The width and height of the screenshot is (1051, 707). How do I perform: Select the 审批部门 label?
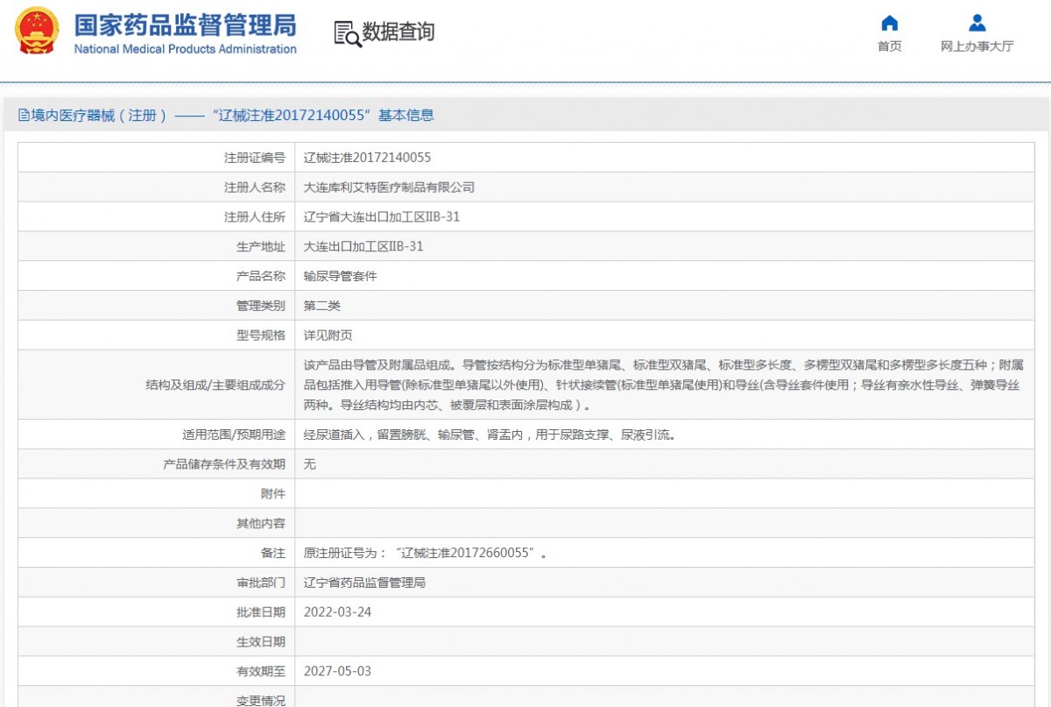tap(261, 583)
